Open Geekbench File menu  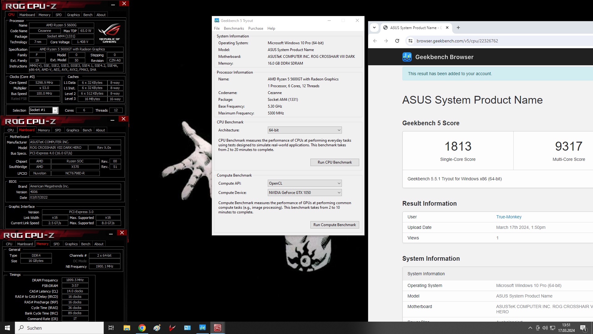(x=217, y=28)
